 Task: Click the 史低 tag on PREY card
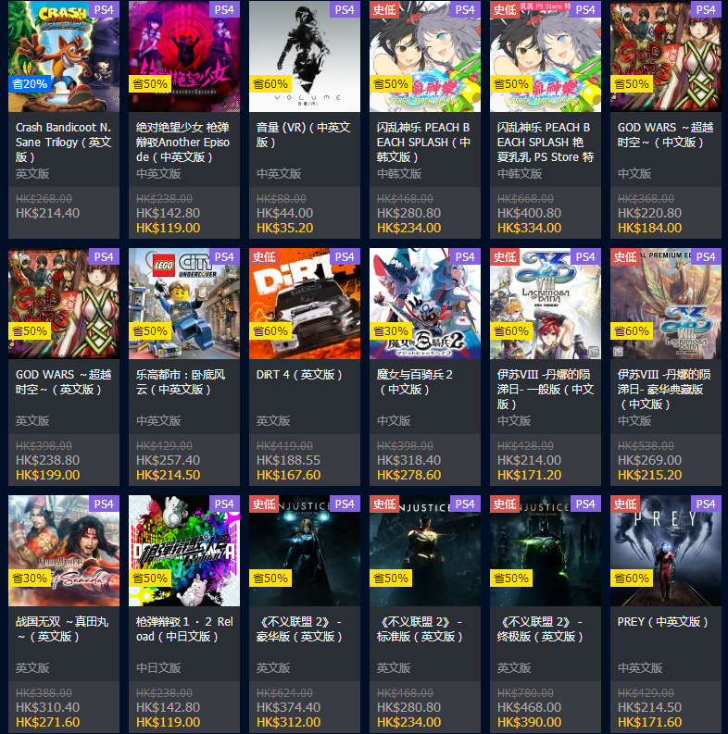point(625,504)
